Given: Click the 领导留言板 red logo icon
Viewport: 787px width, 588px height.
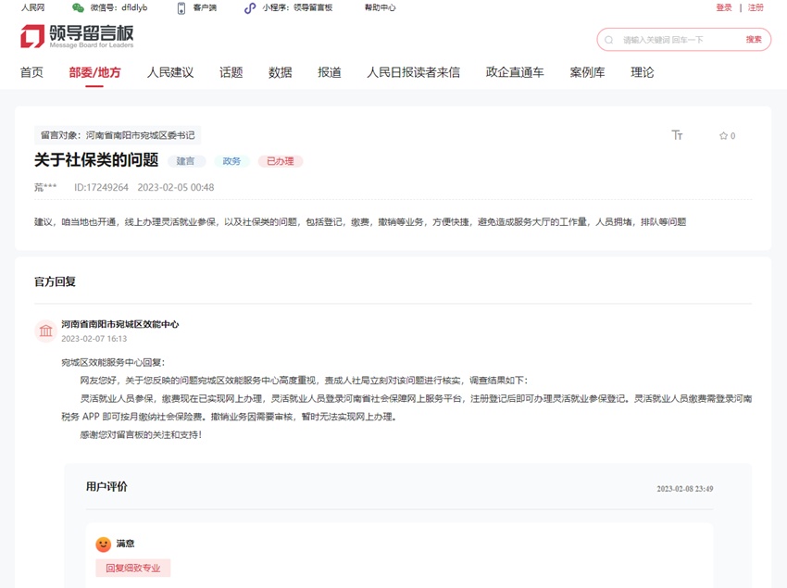Looking at the screenshot, I should tap(32, 37).
